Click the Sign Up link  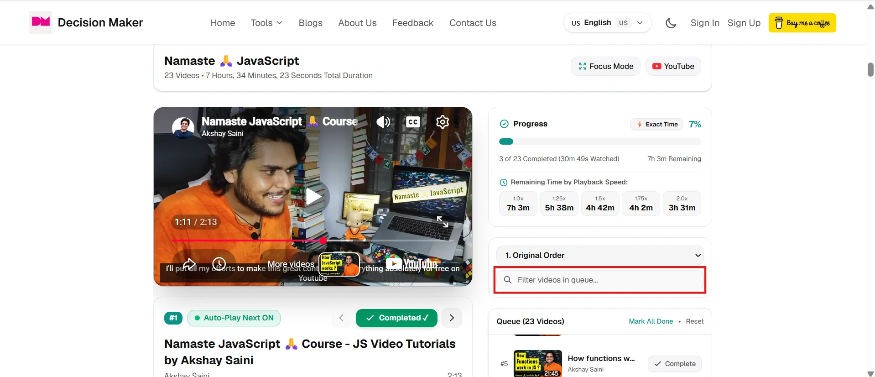pyautogui.click(x=744, y=23)
